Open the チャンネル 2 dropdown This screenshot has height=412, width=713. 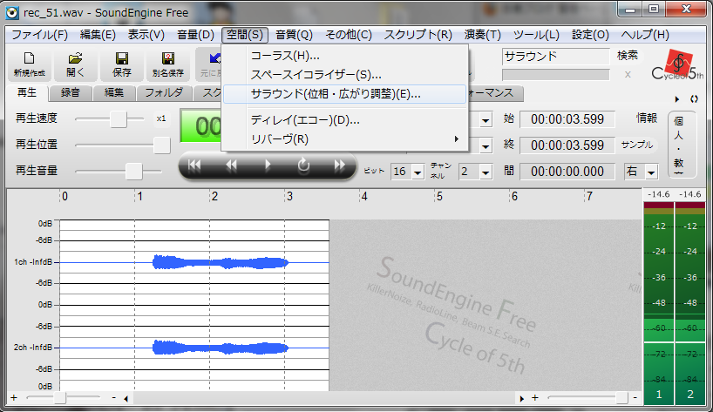click(486, 172)
